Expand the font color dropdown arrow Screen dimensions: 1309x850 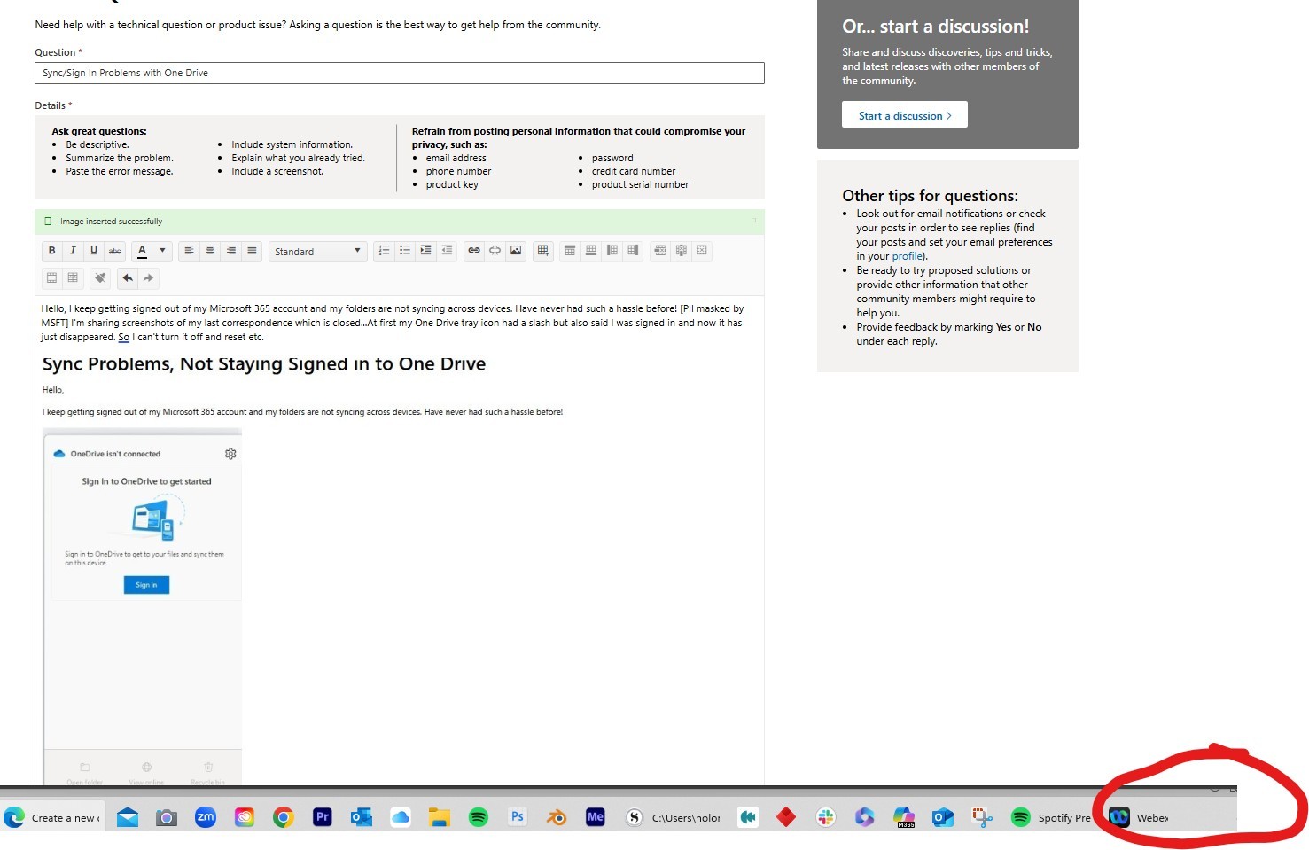click(x=162, y=251)
